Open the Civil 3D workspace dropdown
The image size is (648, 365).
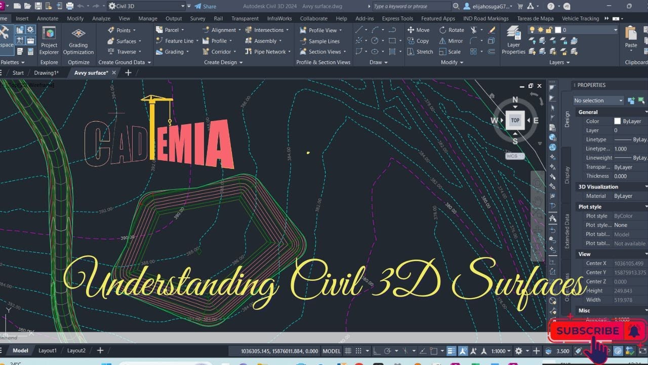pos(147,6)
